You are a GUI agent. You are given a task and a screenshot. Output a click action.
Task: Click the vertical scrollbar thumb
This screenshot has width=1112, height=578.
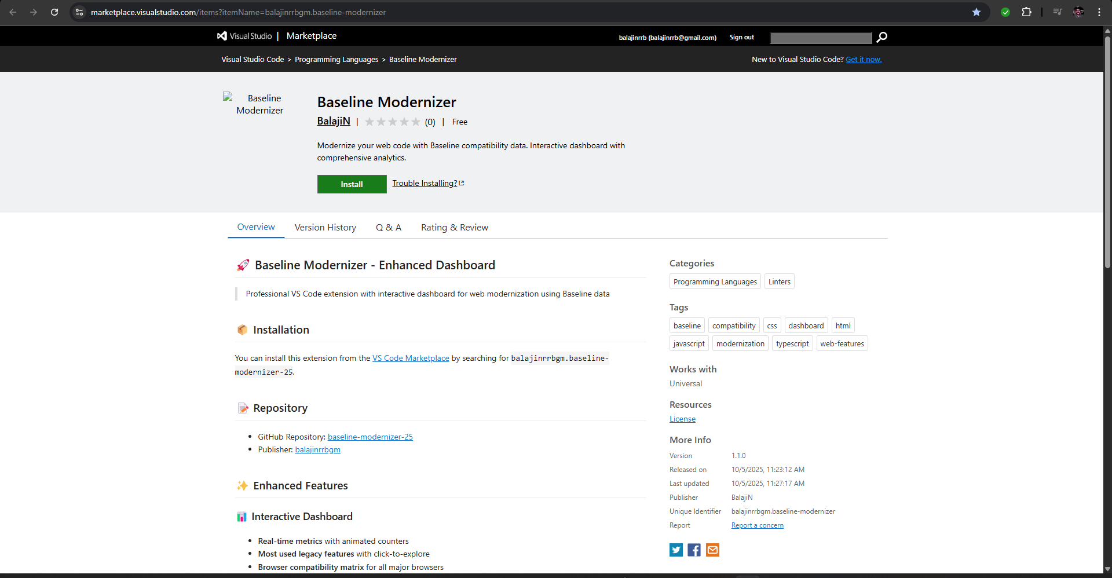1107,152
